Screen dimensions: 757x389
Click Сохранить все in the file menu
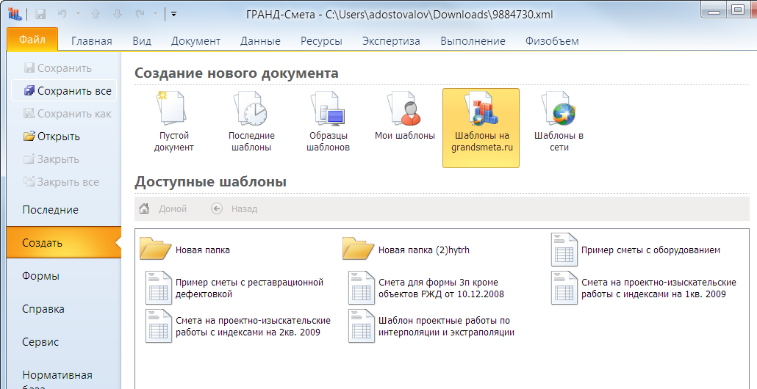(x=64, y=90)
